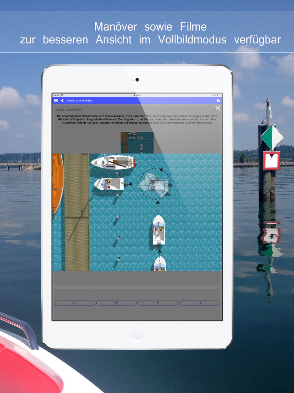Select the gray heading "Vorwärts in eine Box"
294x393 pixels.
tap(69, 110)
